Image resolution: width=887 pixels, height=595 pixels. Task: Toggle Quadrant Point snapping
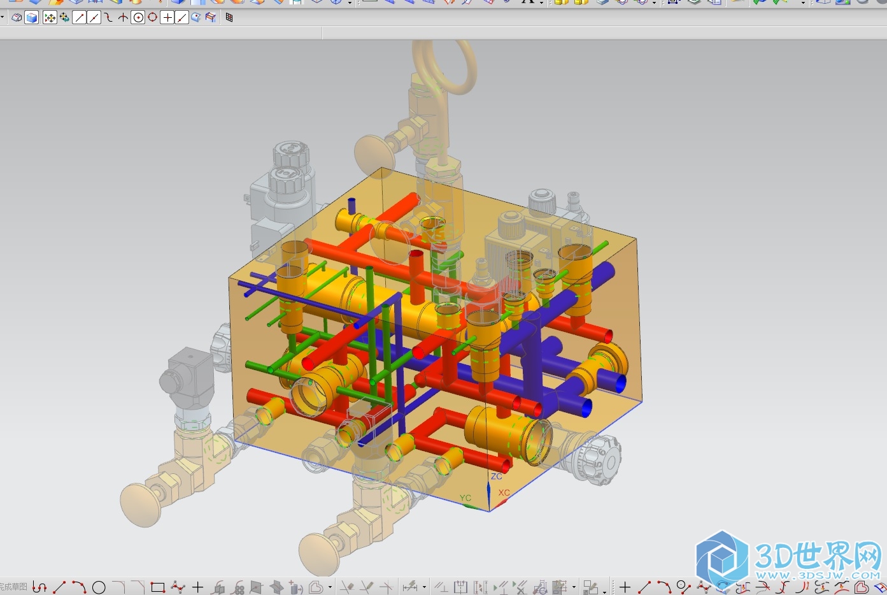152,18
